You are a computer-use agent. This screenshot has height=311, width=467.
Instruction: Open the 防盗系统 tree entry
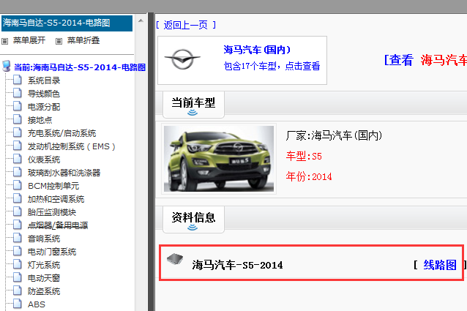coord(44,291)
